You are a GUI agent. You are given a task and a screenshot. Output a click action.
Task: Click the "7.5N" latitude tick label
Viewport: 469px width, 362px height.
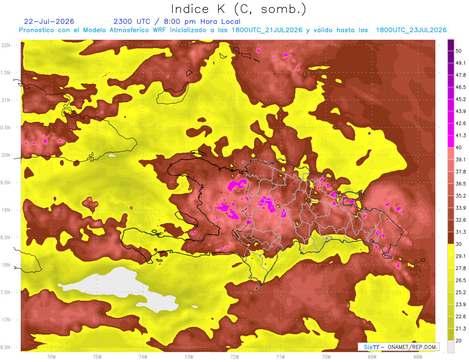6,292
